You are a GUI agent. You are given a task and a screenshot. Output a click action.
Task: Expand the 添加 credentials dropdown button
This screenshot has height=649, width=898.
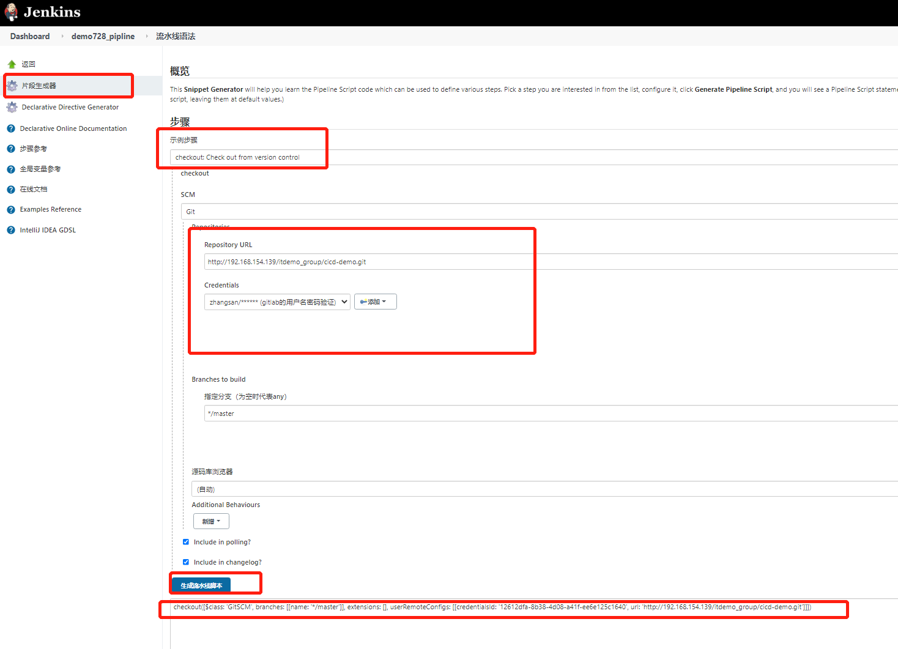coord(376,302)
